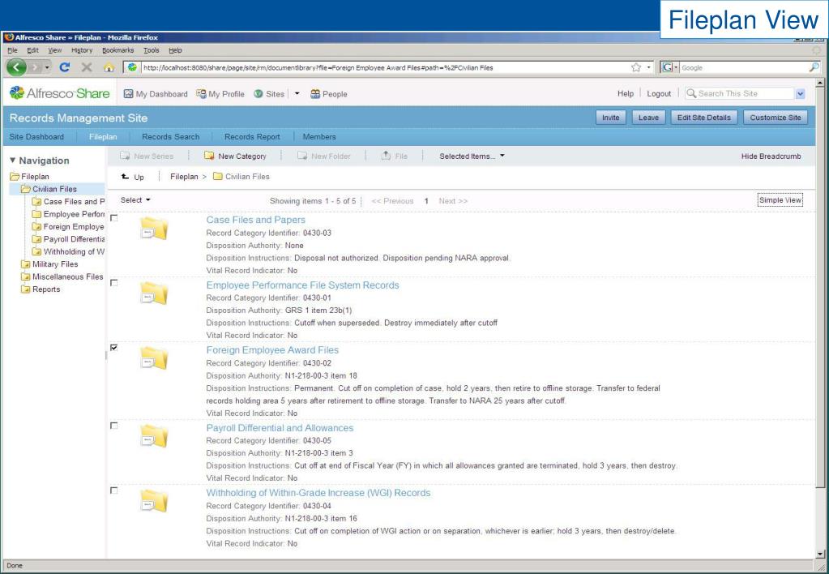Click the File upload toolbar icon
This screenshot has width=829, height=574.
coord(386,156)
